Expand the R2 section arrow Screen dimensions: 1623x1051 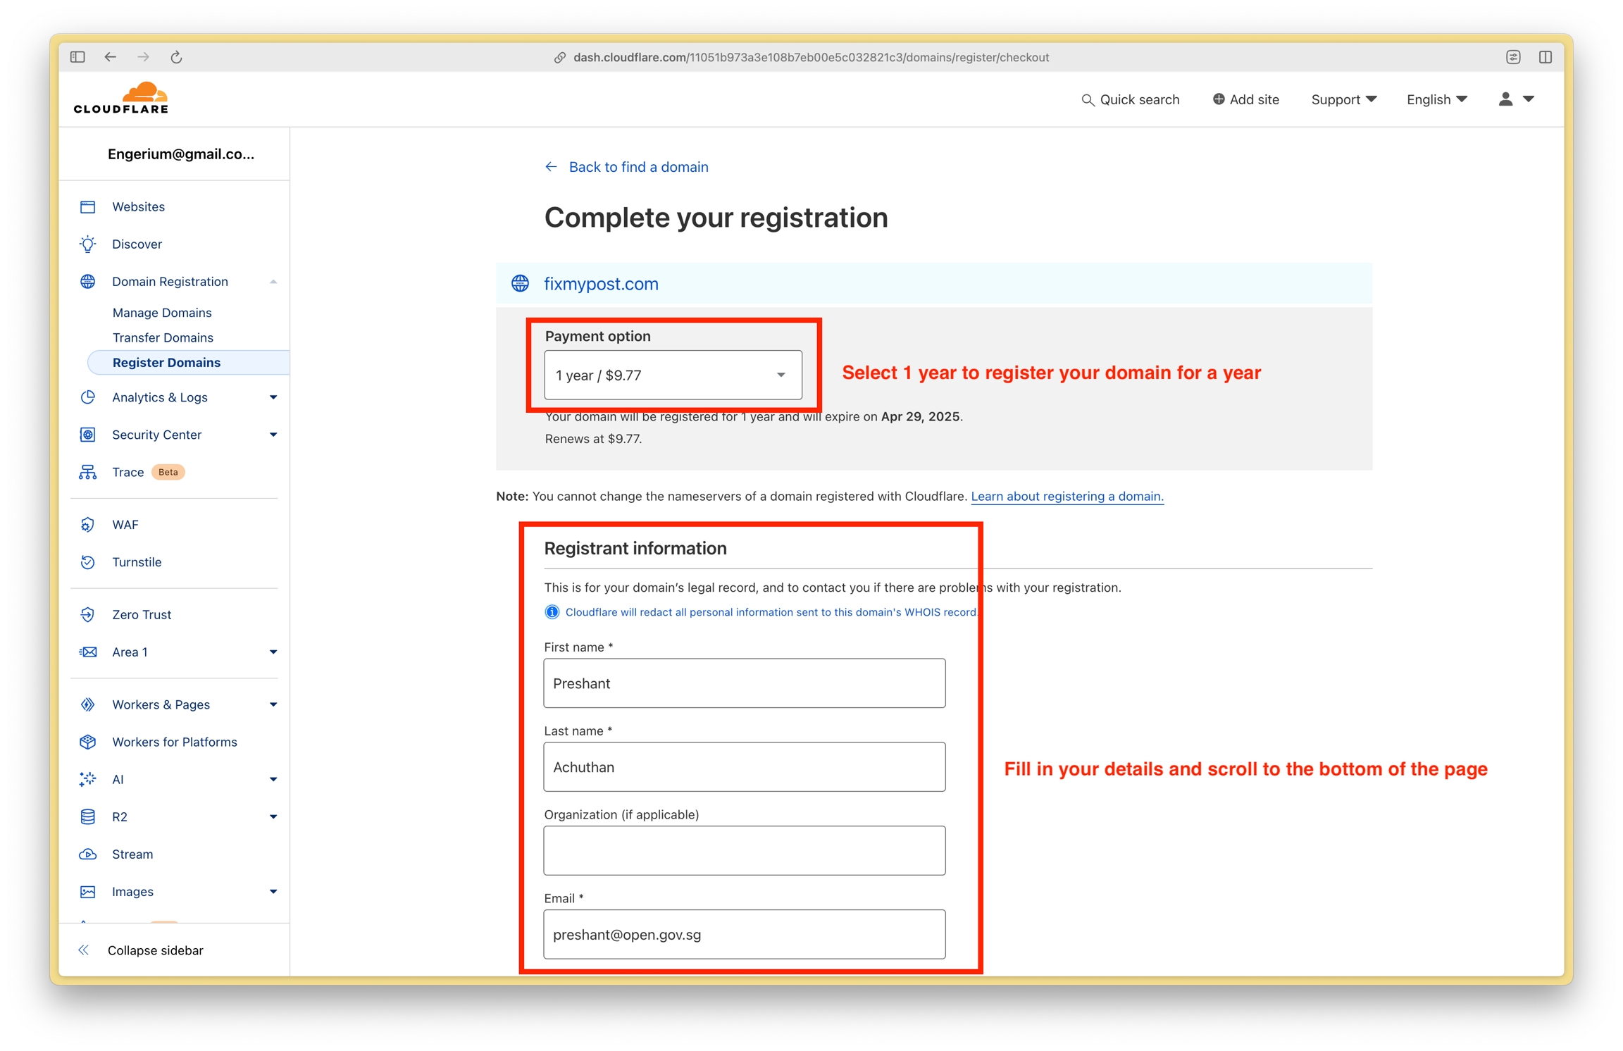[x=273, y=816]
